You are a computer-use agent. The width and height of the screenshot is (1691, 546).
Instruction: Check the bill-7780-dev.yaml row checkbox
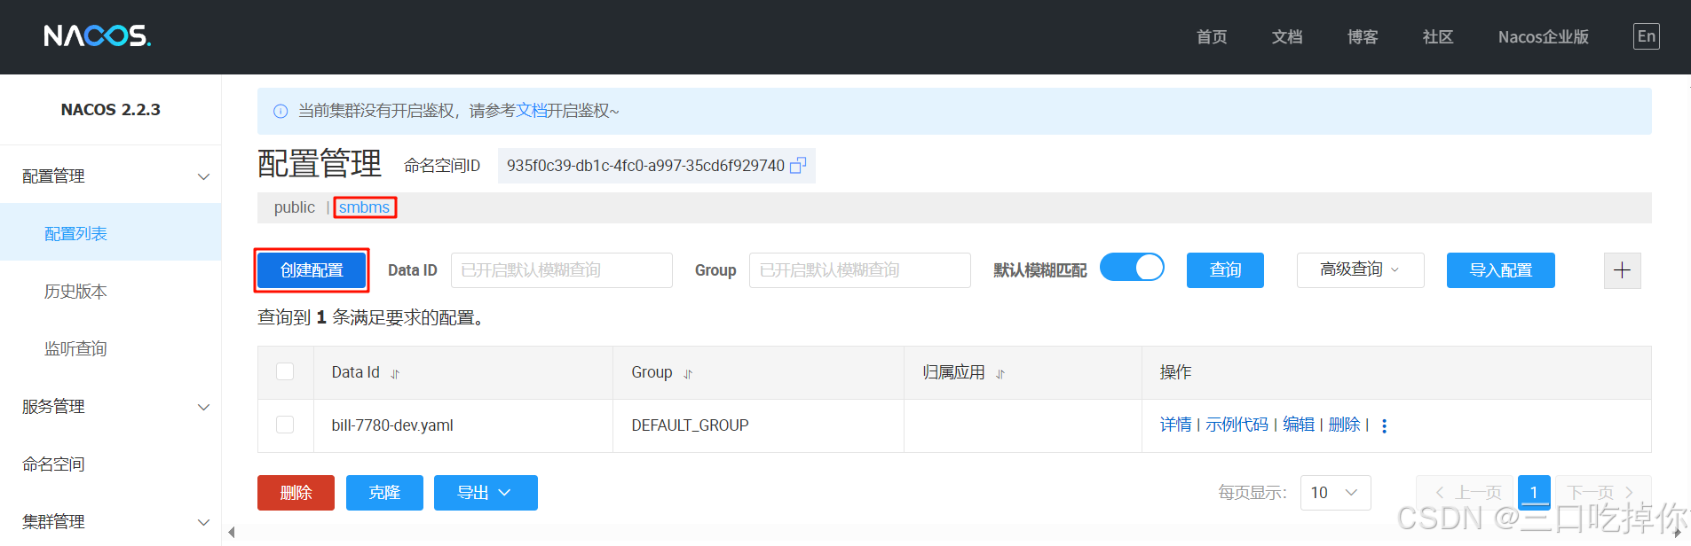coord(285,425)
